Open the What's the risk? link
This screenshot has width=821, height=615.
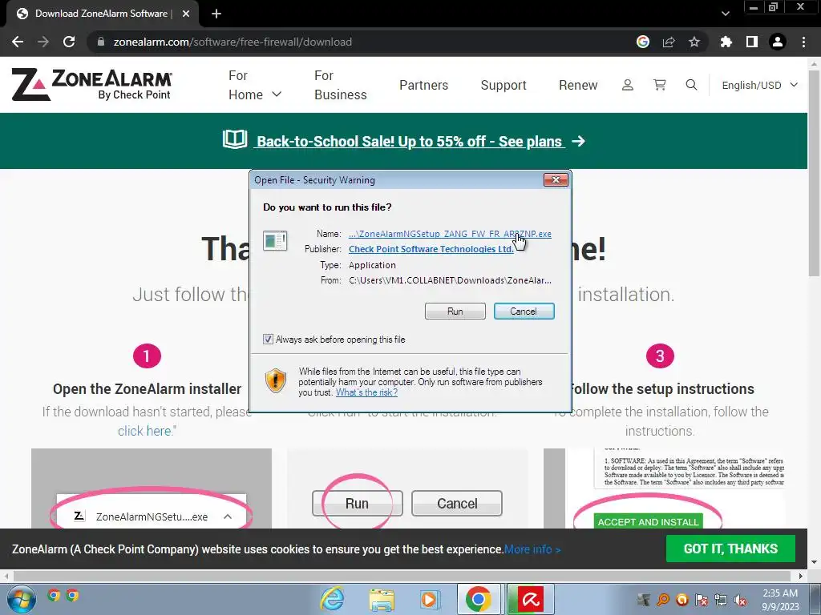tap(366, 392)
